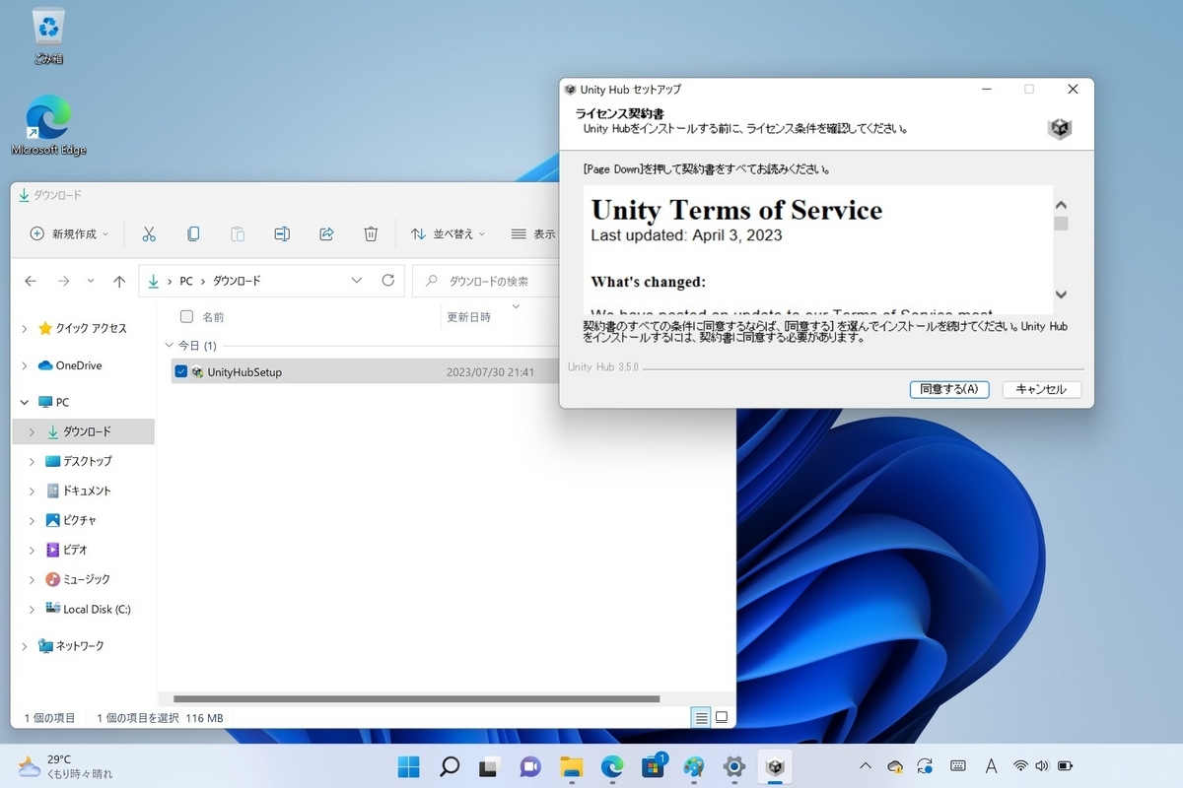Select the Microsoft Edge desktop shortcut
Image resolution: width=1183 pixels, height=788 pixels.
pos(48,126)
